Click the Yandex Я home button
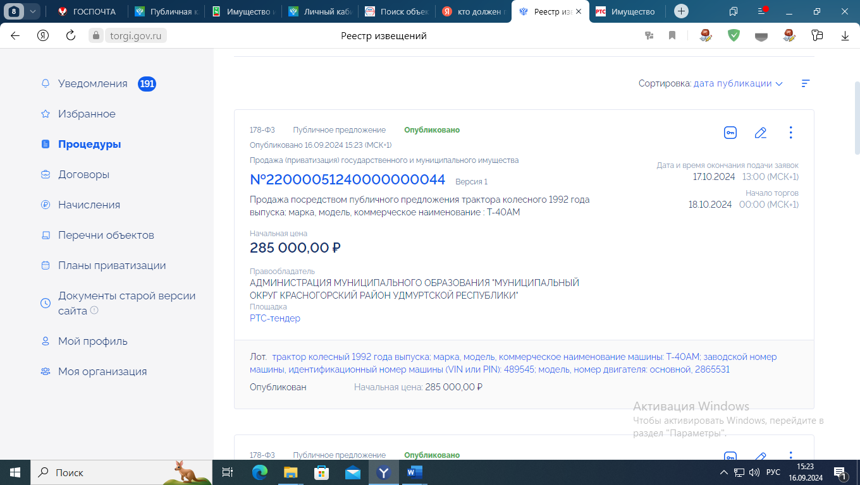The image size is (860, 485). 43,36
